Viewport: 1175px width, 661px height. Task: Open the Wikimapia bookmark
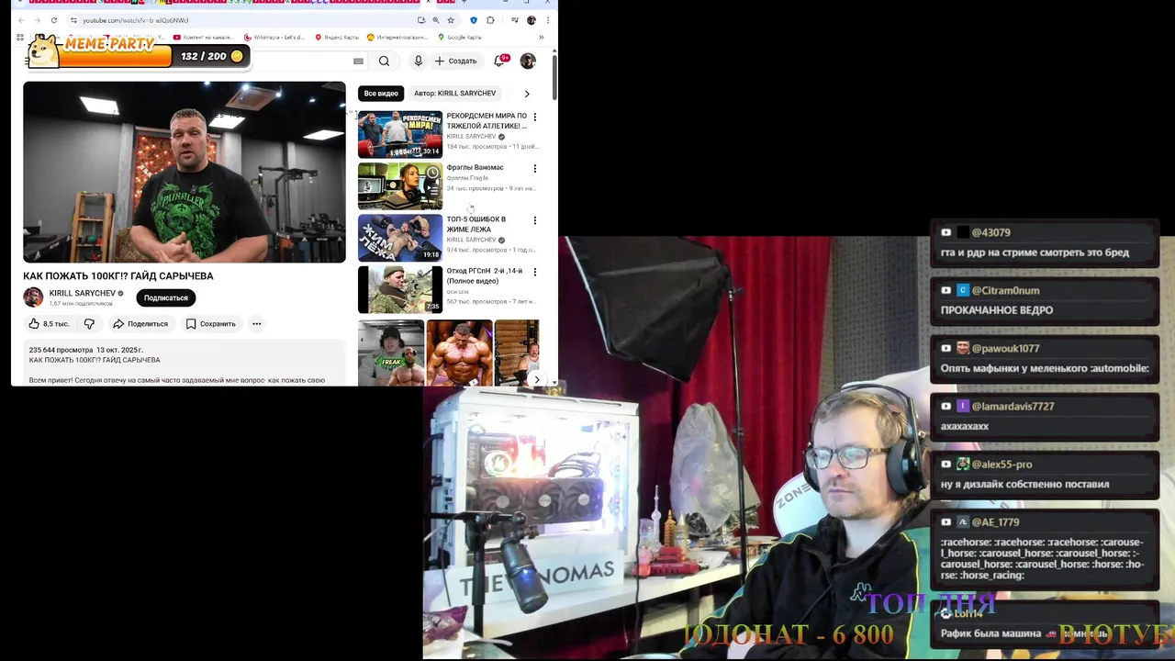[x=274, y=38]
